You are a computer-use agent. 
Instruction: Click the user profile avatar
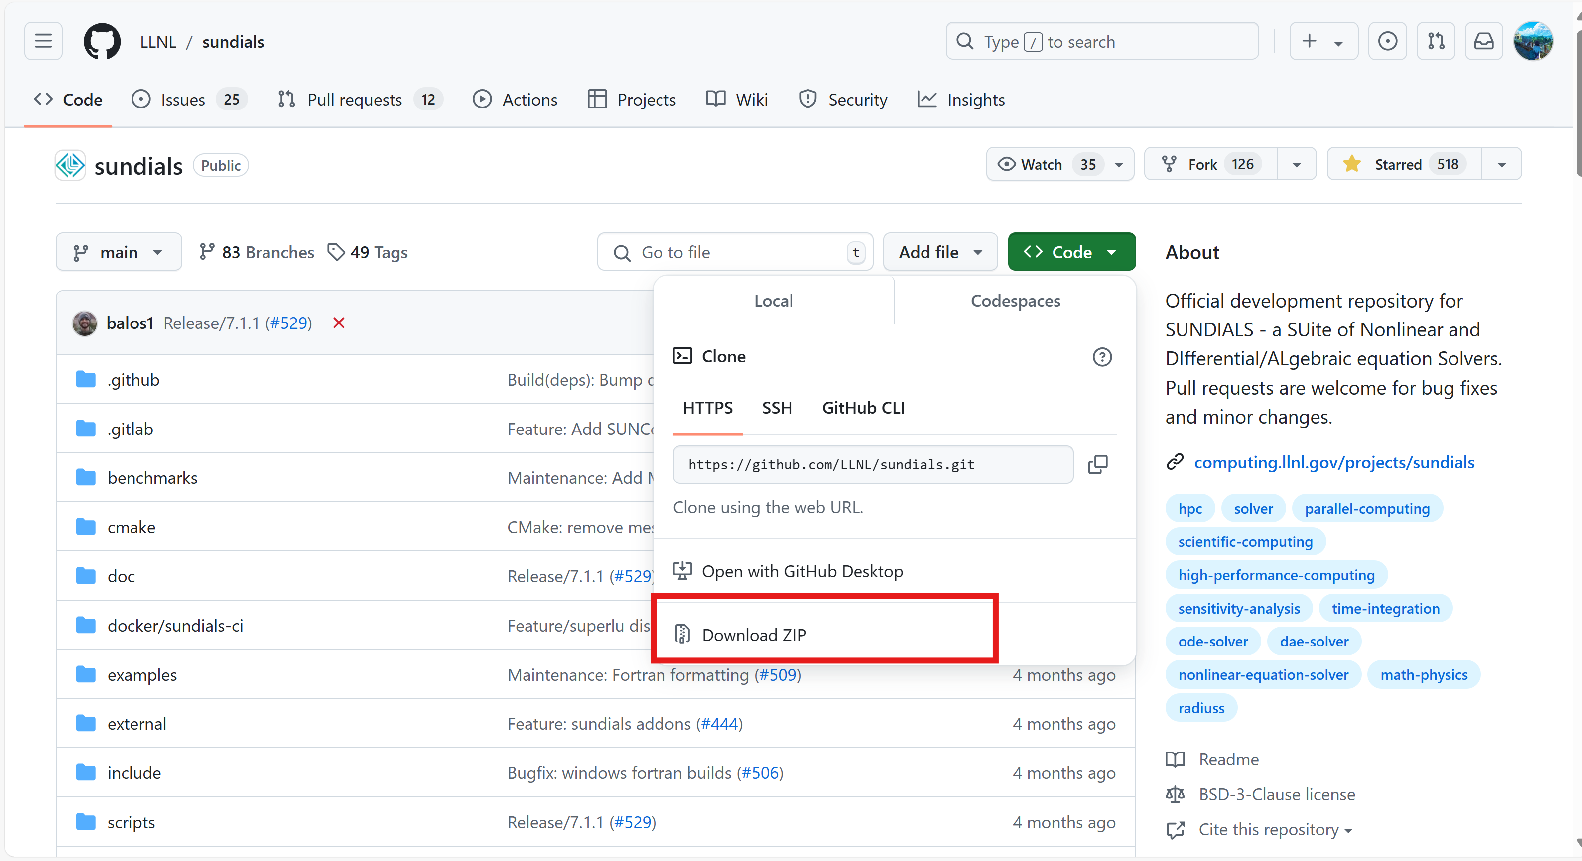1533,41
